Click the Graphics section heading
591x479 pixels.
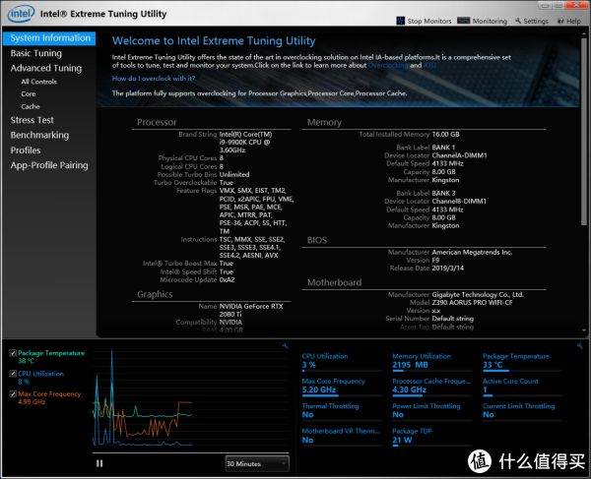[x=155, y=294]
